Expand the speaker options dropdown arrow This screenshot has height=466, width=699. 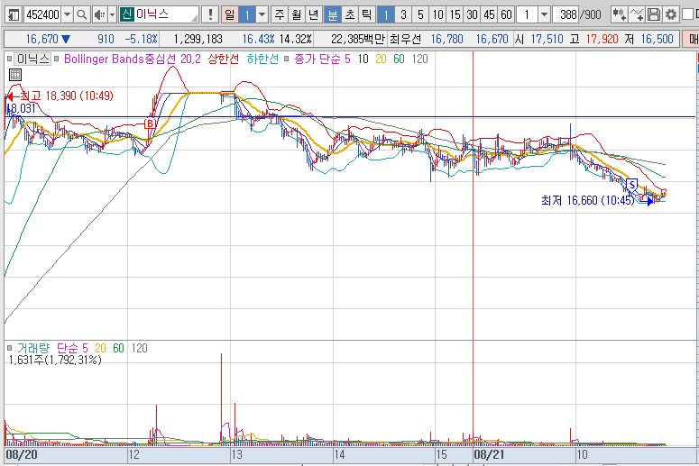113,14
